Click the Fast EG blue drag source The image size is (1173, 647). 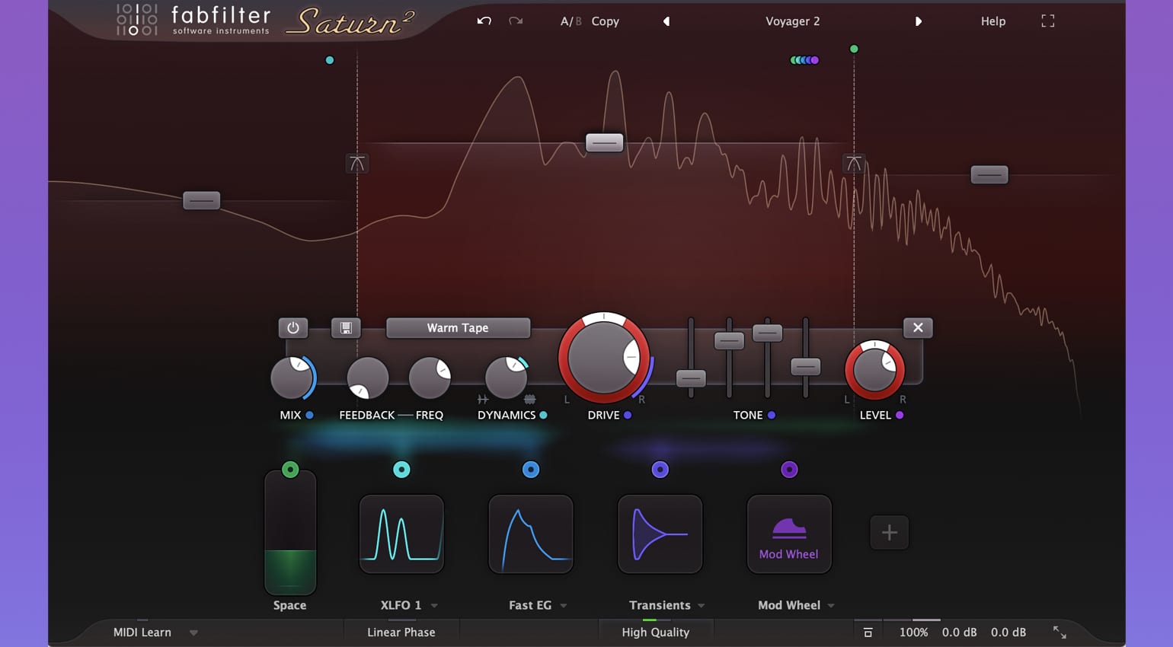click(531, 470)
